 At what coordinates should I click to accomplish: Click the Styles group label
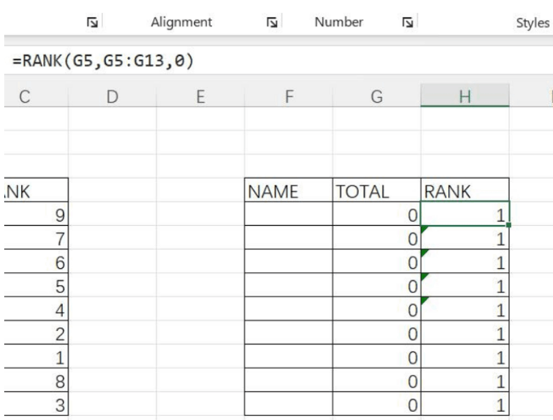[x=532, y=23]
